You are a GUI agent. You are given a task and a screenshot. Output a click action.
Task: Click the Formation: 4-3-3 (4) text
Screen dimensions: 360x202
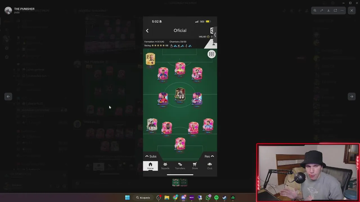pos(154,42)
